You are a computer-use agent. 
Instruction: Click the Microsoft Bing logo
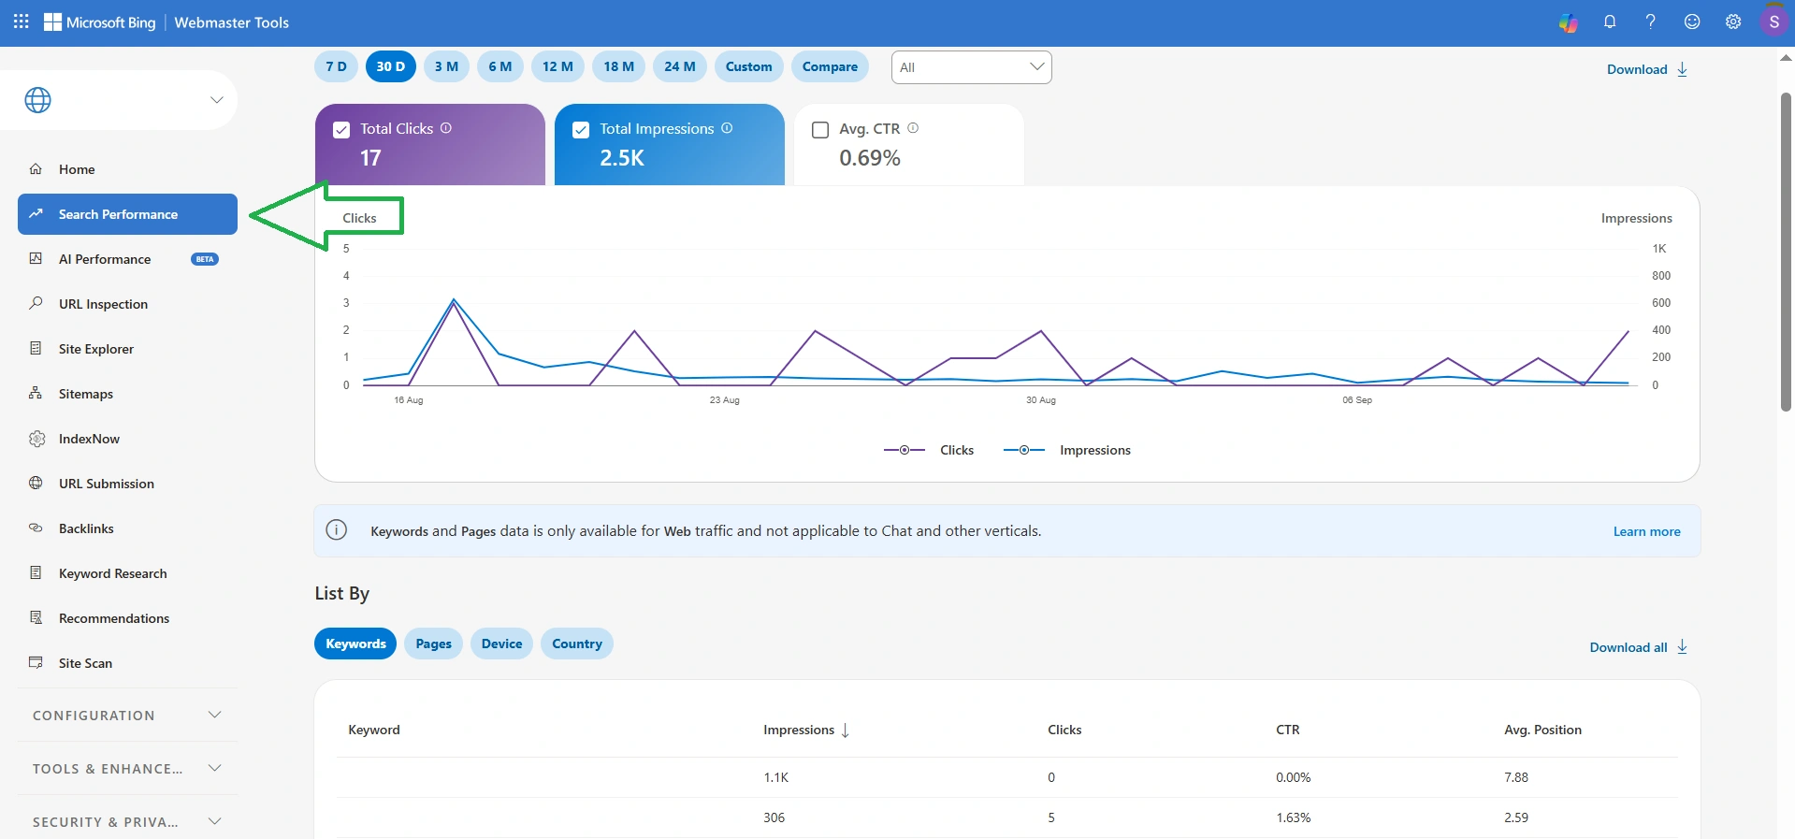[x=100, y=22]
